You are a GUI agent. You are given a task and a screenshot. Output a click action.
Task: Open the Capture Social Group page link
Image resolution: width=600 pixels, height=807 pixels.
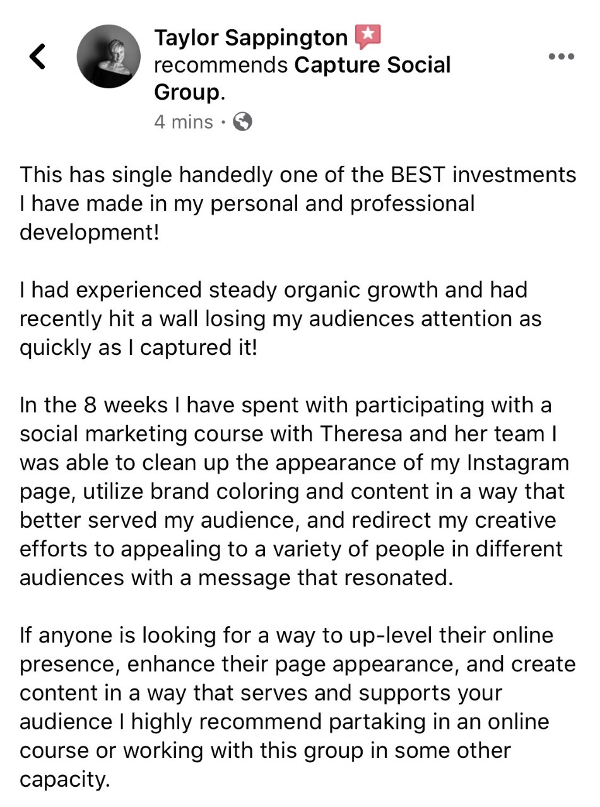coord(303,78)
